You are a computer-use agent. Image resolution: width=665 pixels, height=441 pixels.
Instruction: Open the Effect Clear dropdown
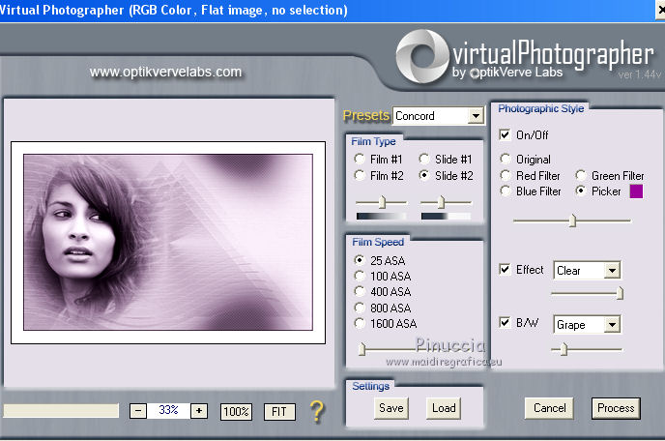tap(612, 270)
